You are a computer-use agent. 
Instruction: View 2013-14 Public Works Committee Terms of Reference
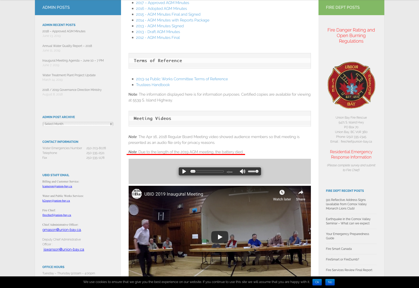[182, 79]
